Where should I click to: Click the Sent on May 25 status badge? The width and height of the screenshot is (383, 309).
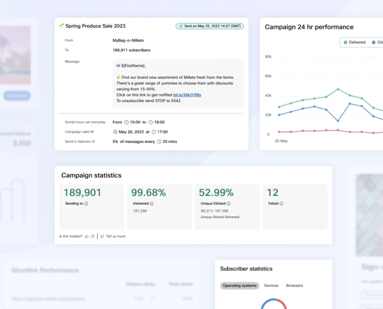tap(209, 26)
